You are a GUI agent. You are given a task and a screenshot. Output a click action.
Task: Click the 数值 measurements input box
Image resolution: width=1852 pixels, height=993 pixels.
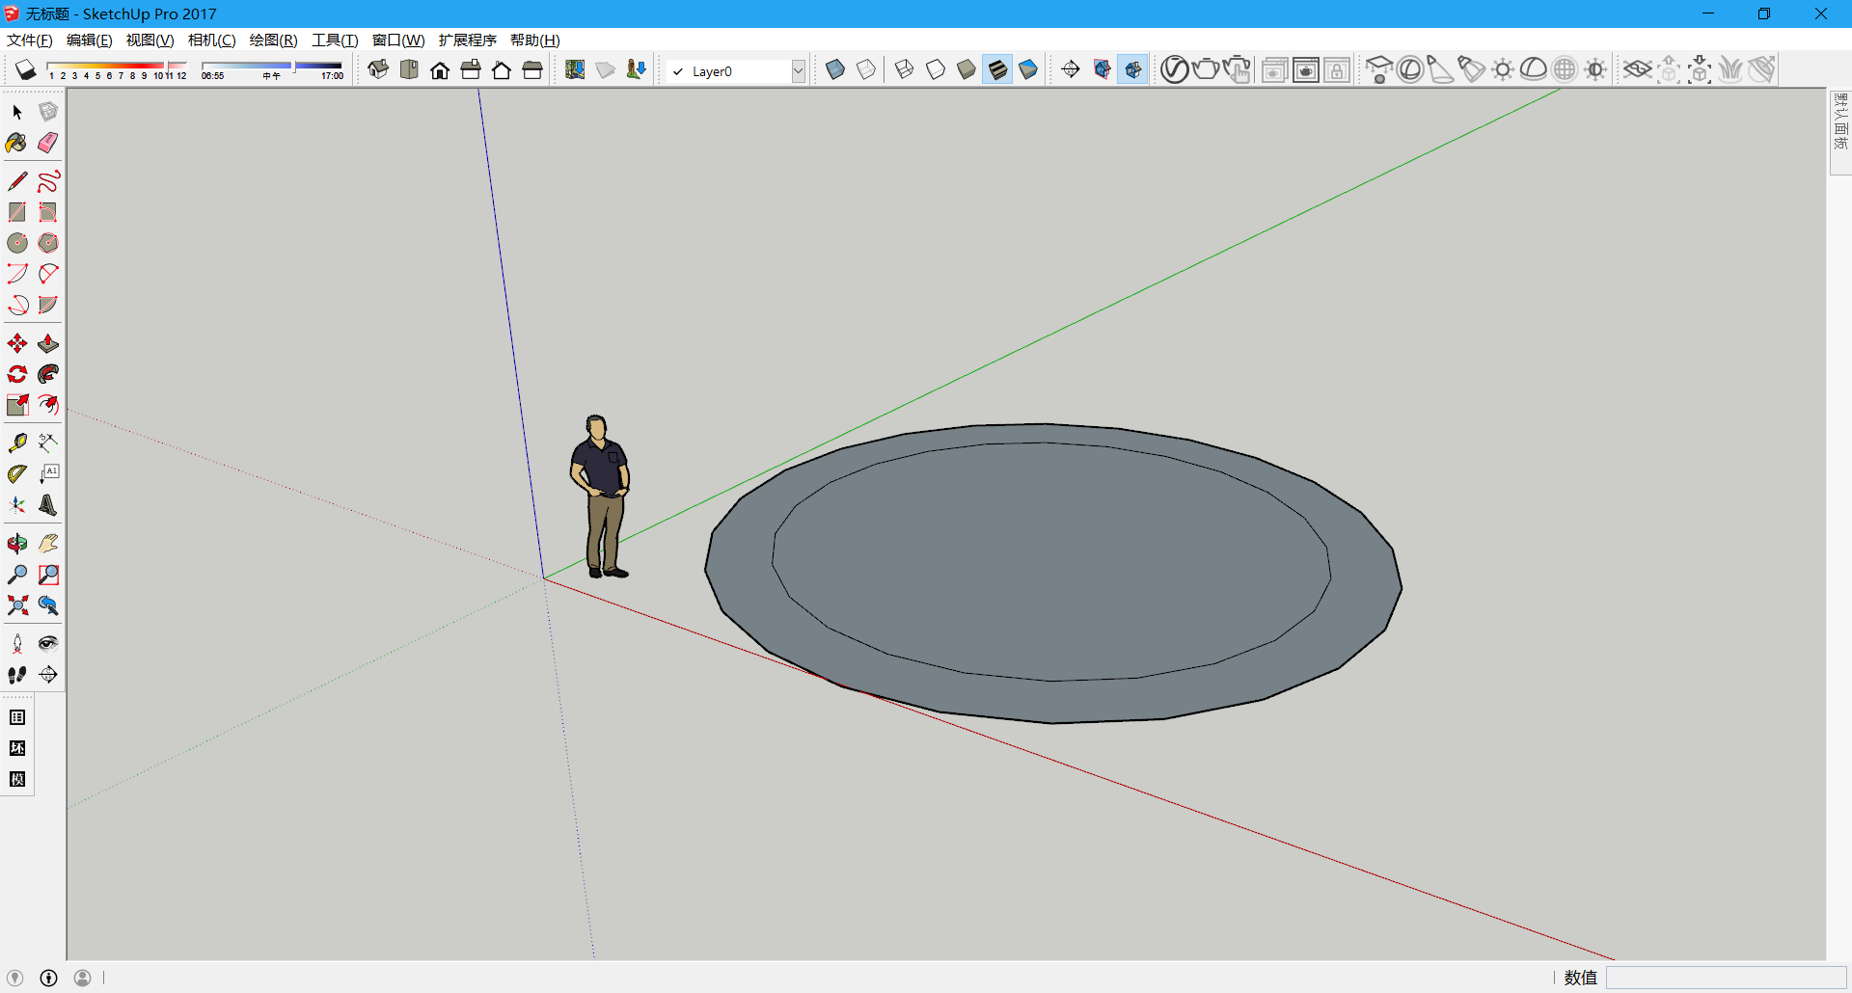(1725, 978)
